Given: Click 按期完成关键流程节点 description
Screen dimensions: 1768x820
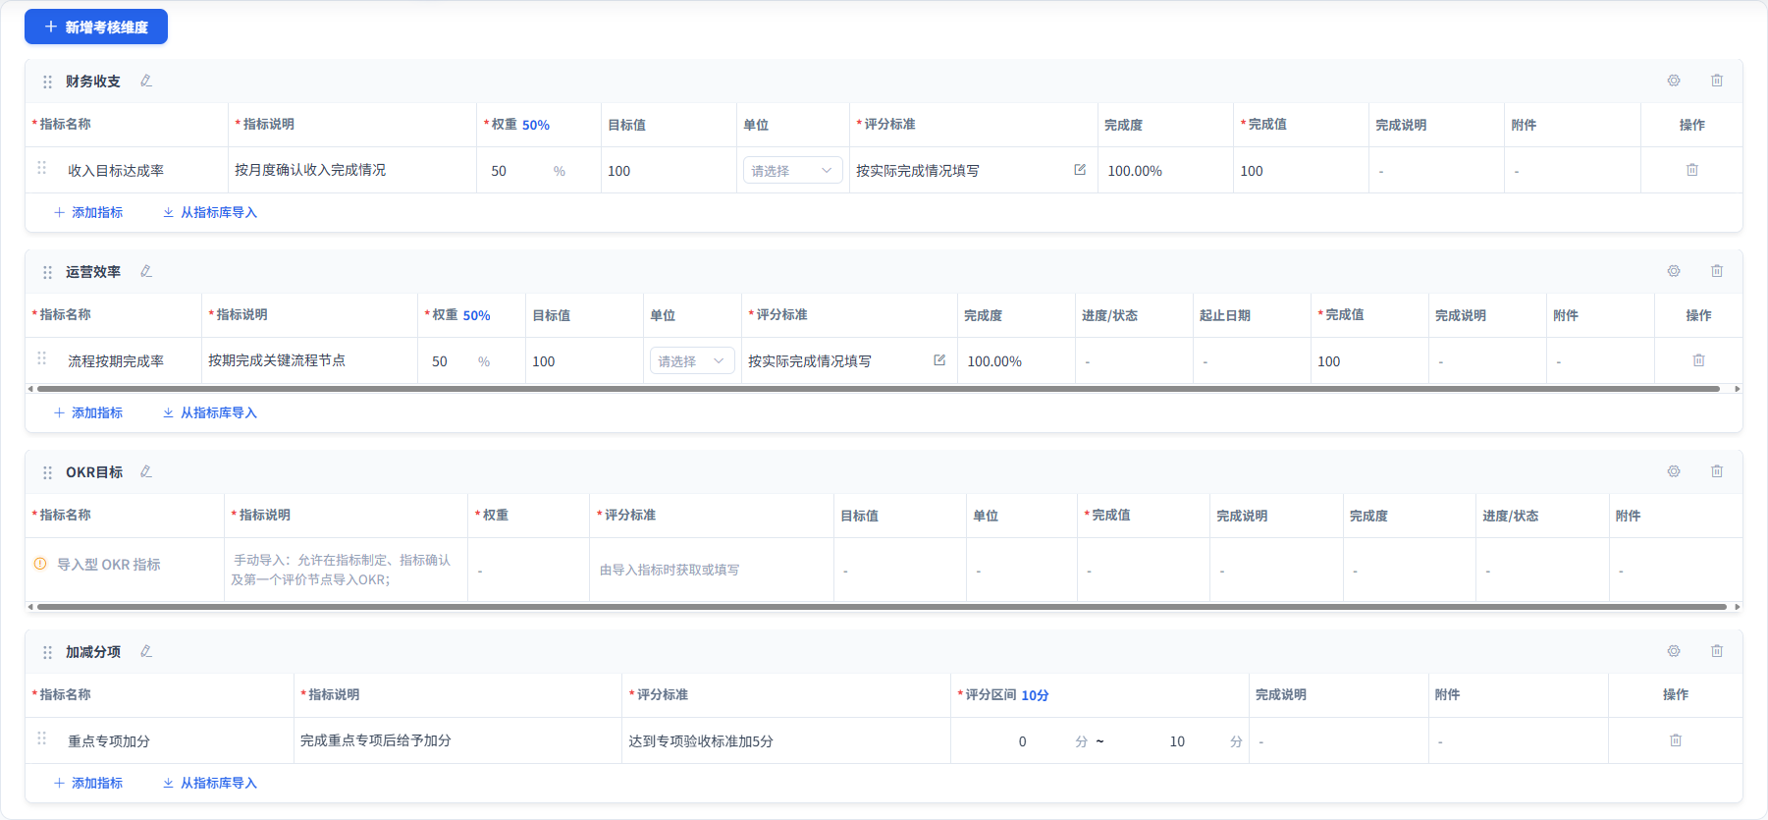Looking at the screenshot, I should coord(277,360).
